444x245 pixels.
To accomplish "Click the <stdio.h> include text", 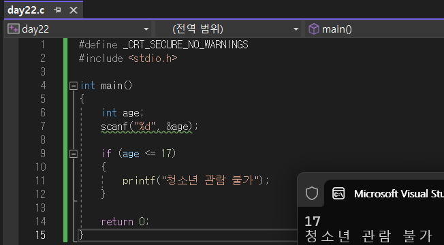I will (x=153, y=59).
